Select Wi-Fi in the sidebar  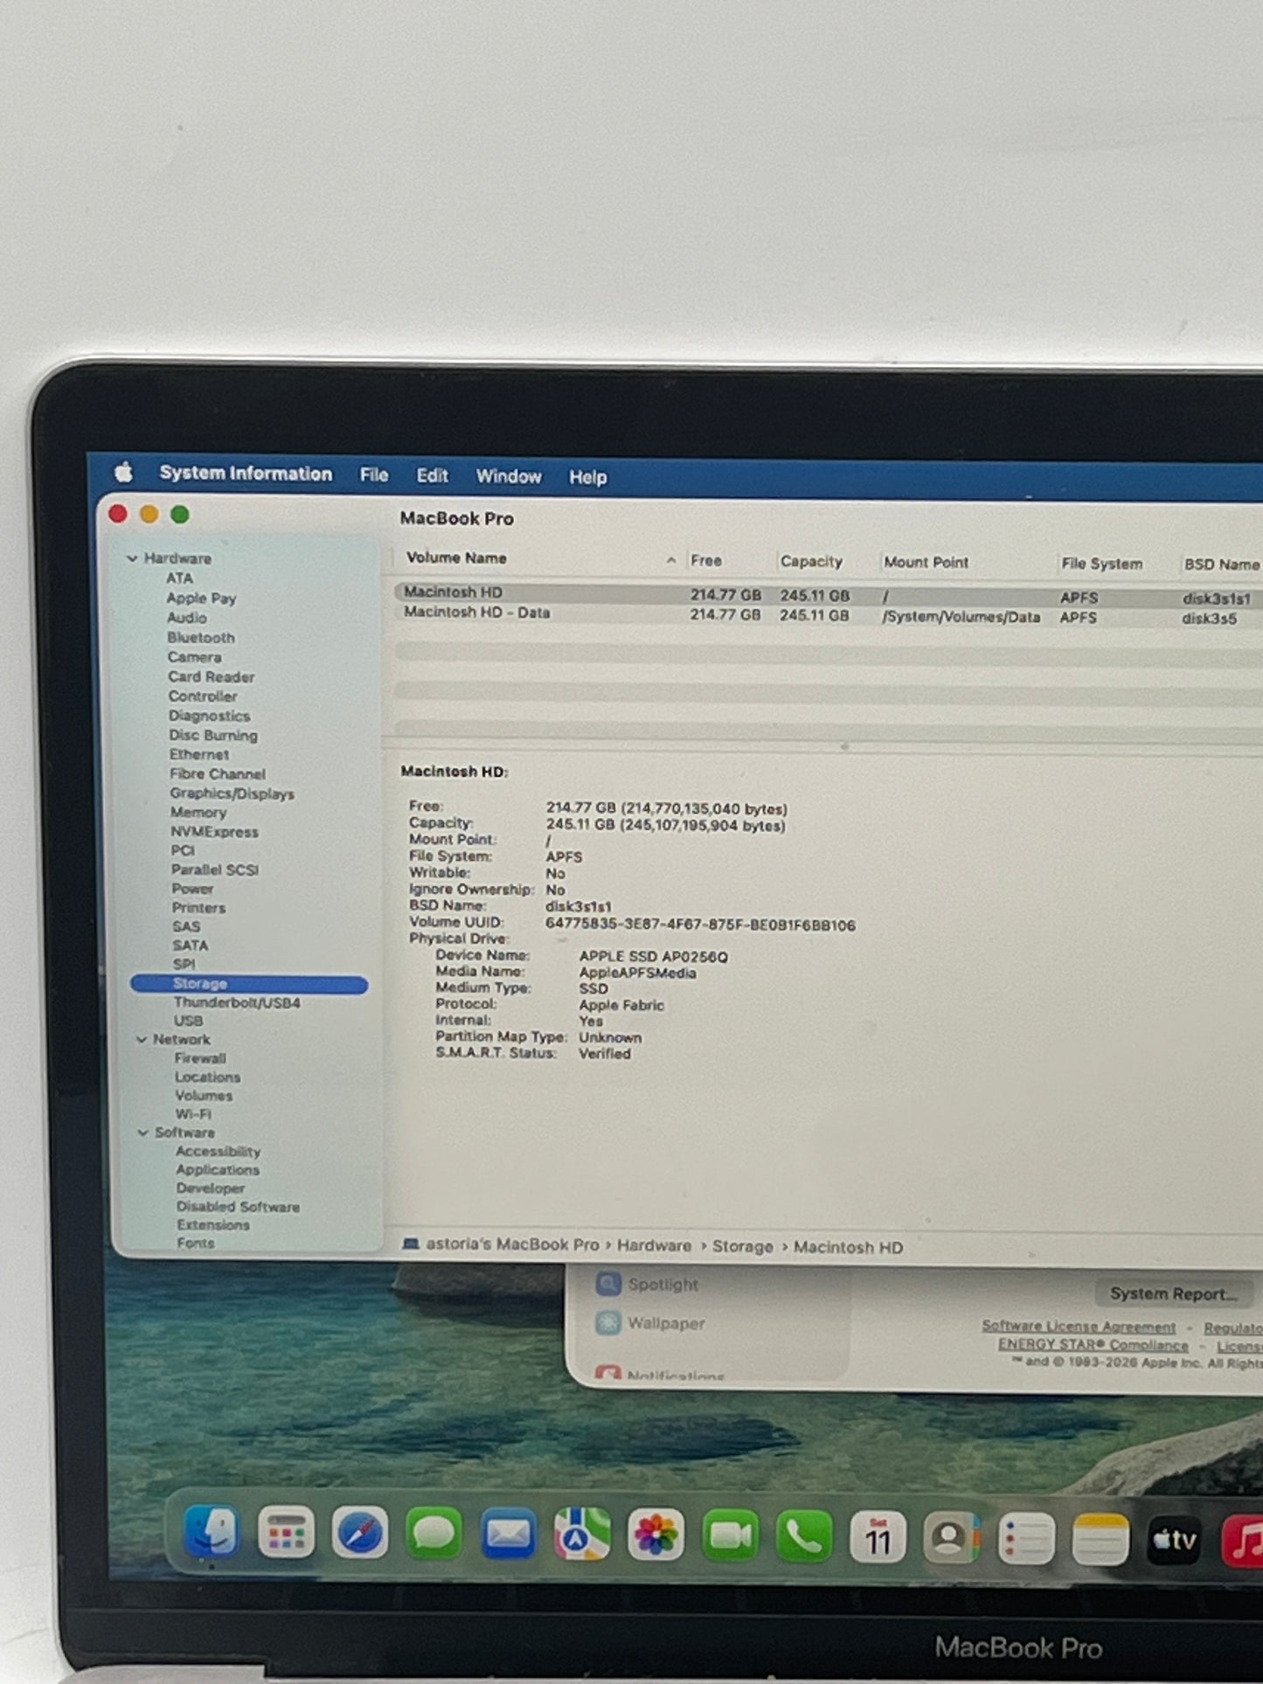pyautogui.click(x=193, y=1114)
